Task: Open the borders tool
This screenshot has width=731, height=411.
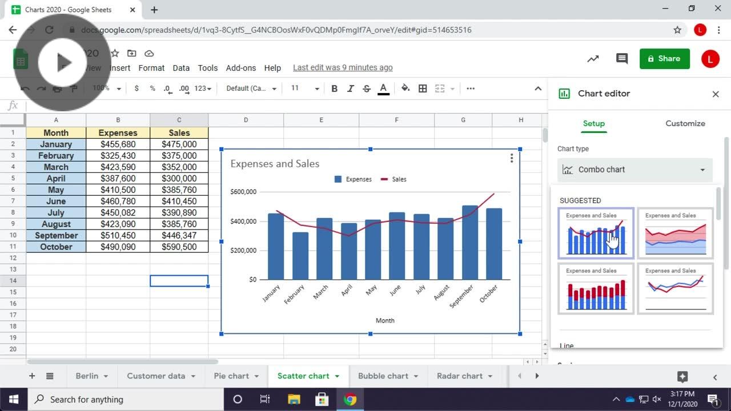Action: [x=423, y=88]
